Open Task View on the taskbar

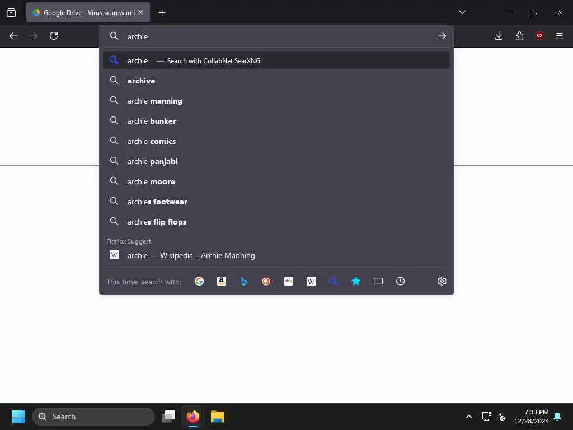tap(169, 417)
